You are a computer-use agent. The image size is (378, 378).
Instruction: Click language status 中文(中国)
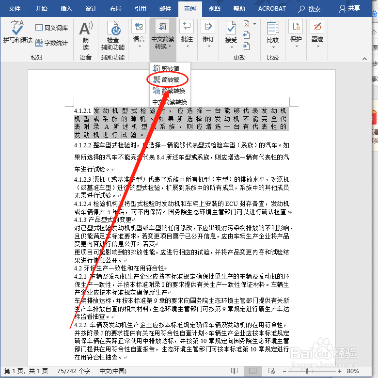point(113,371)
